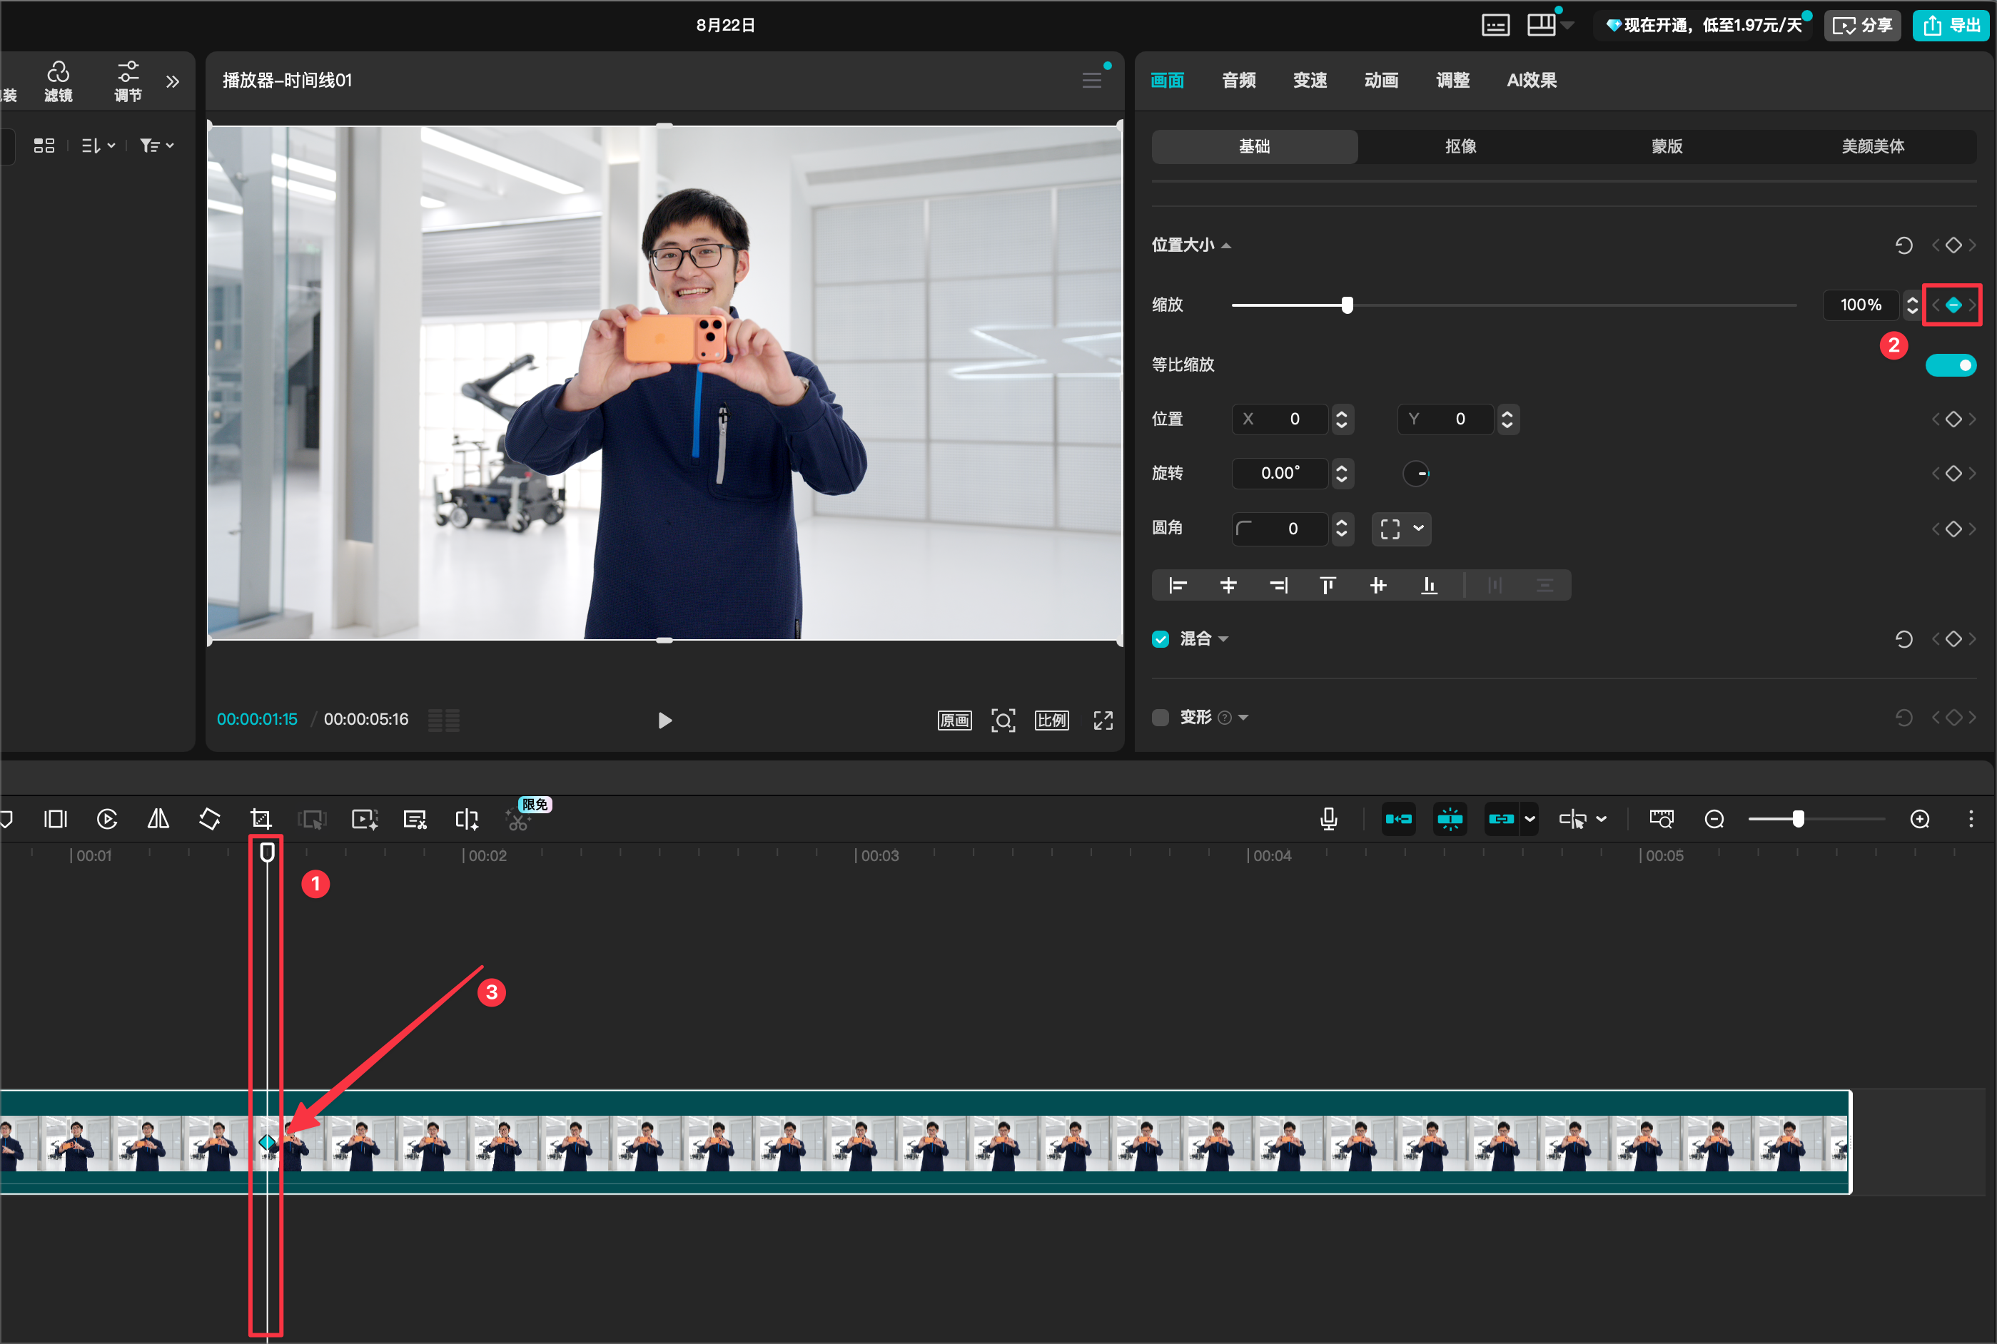This screenshot has width=1997, height=1344.
Task: Add keyframe for 圆角 row
Action: coord(1953,529)
